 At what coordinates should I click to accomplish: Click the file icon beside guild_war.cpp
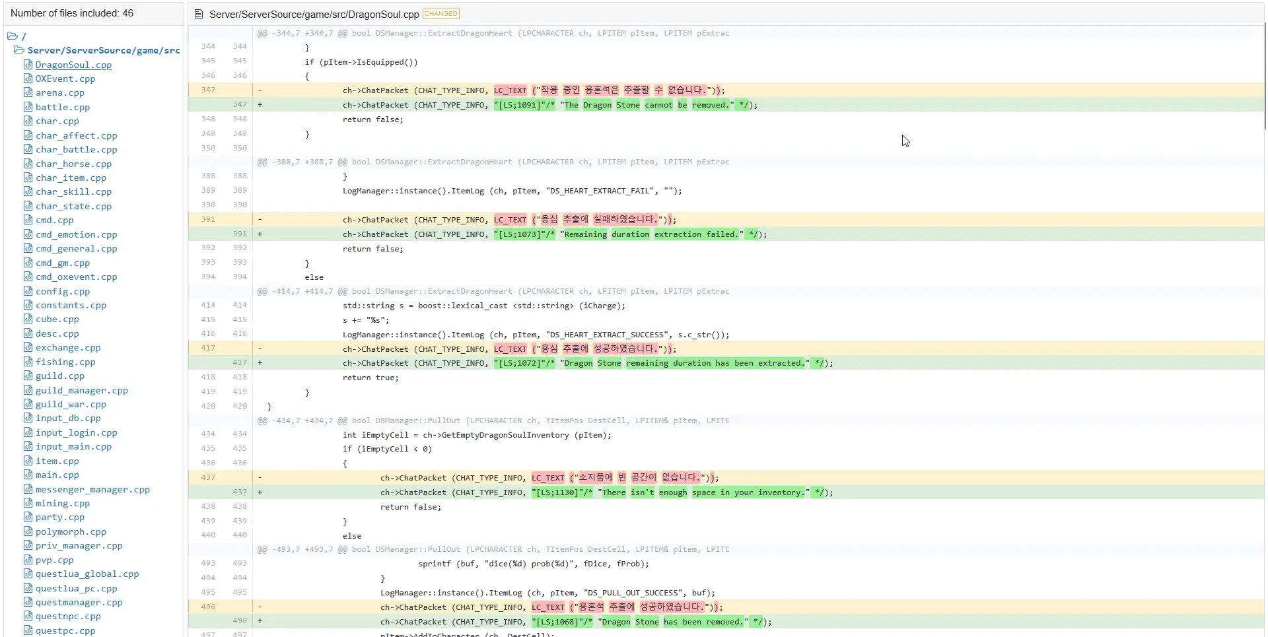[28, 404]
